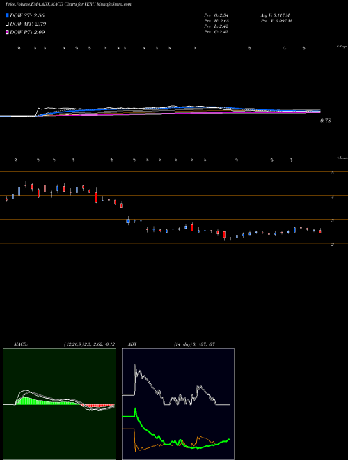Screen dimensions: 348x460
Task: Click the 0.78 value beside EMA lines
Action: click(326, 121)
